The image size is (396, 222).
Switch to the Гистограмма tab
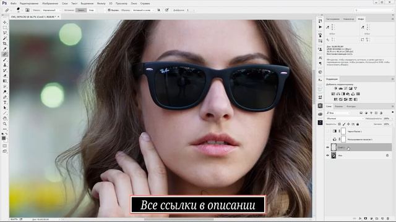[x=333, y=19]
